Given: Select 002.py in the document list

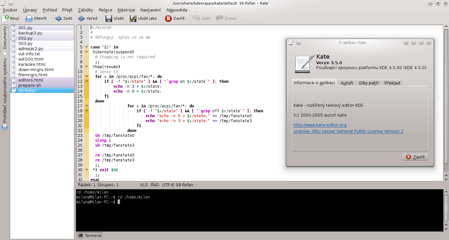Looking at the screenshot, I should pos(42,38).
